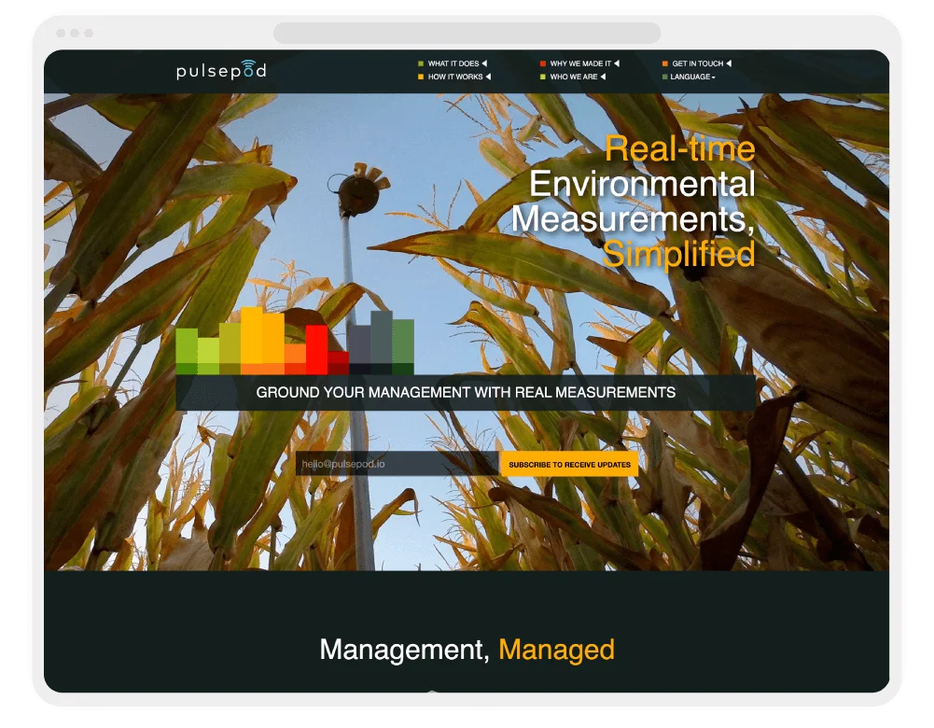
Task: Click the red bar in chart graphic
Action: click(x=317, y=350)
